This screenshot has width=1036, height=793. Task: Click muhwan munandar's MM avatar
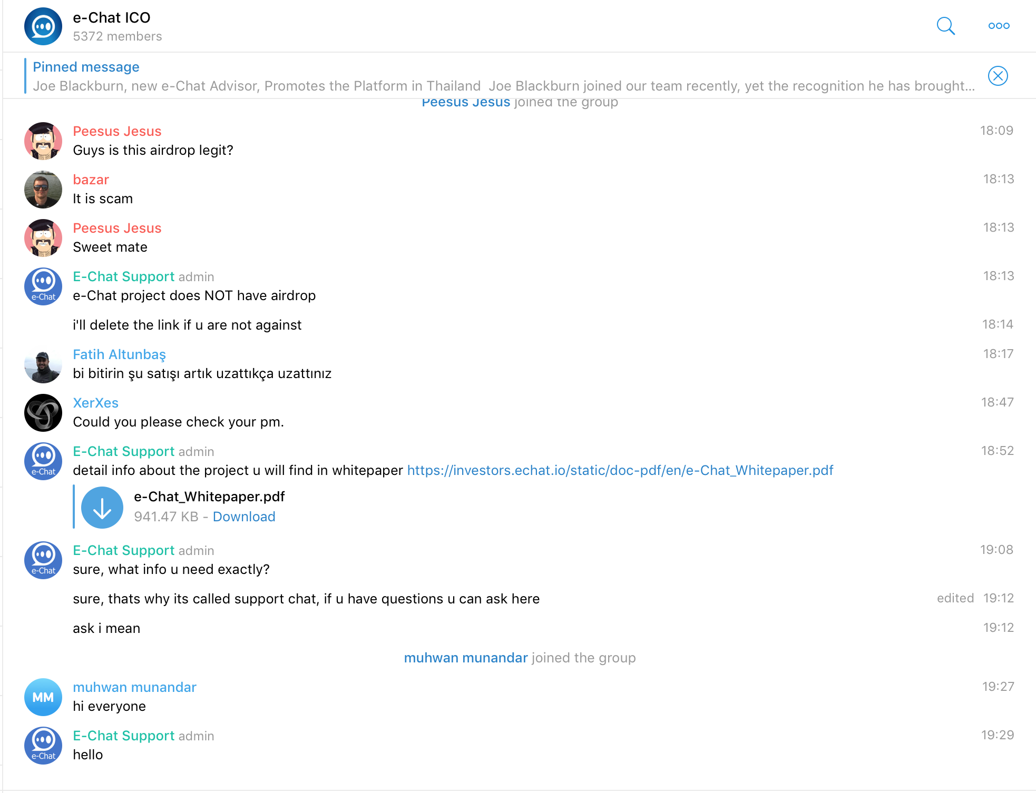tap(43, 697)
